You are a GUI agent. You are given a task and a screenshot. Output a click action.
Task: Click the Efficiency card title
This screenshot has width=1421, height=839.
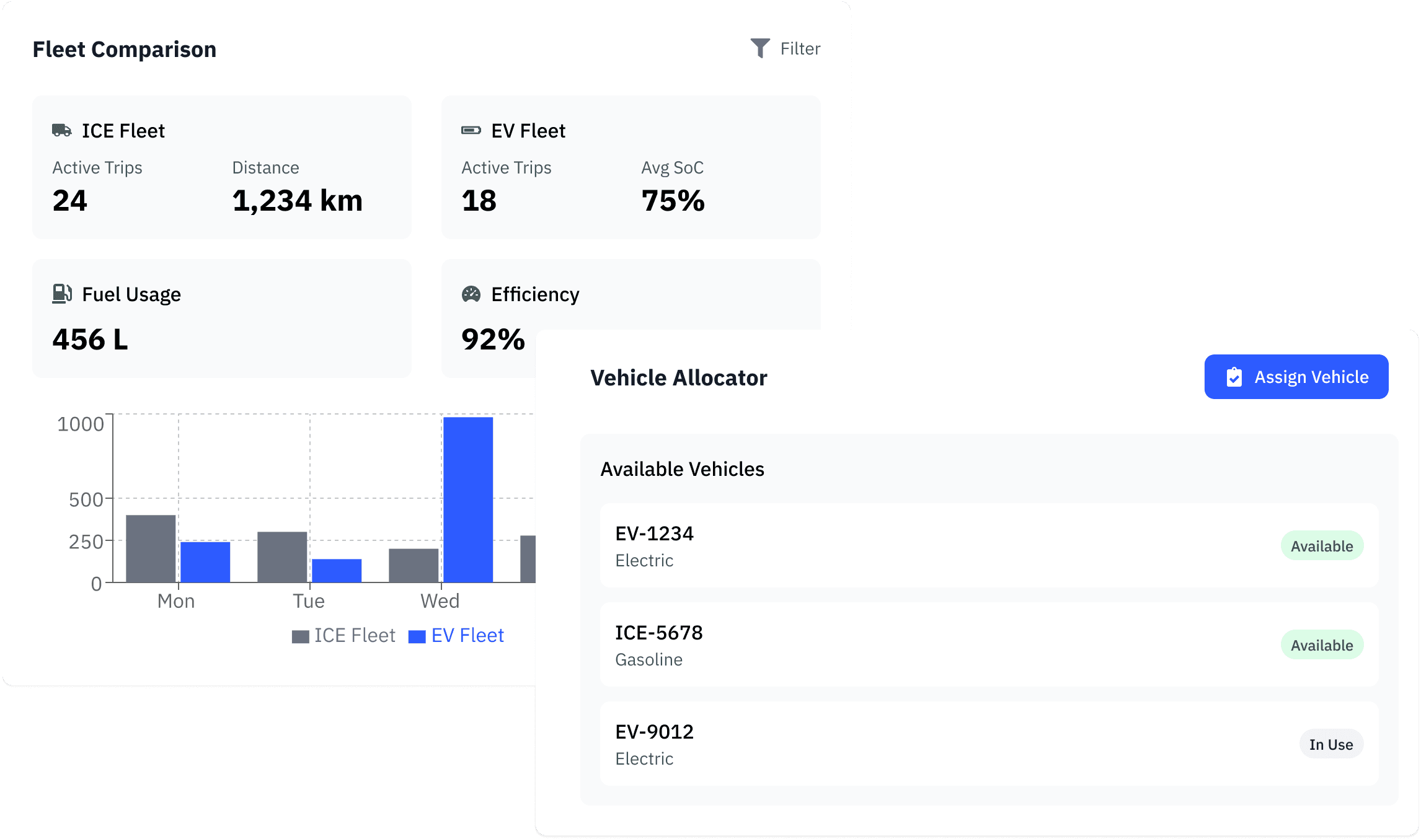click(x=535, y=294)
